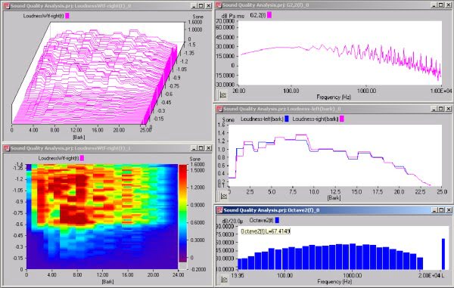454x288 pixels.
Task: Open chart options icon in Octave2 window
Action: 224,279
